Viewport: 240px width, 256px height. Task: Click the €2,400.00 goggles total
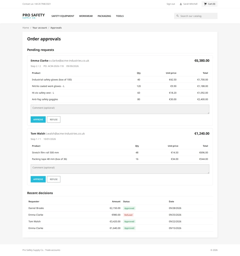[x=203, y=99]
